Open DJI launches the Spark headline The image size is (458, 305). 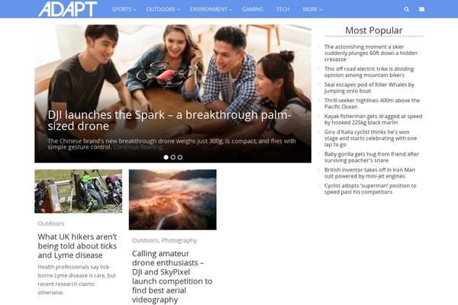pyautogui.click(x=169, y=120)
